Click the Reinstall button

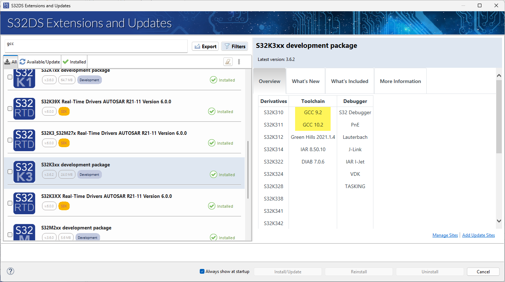(359, 271)
